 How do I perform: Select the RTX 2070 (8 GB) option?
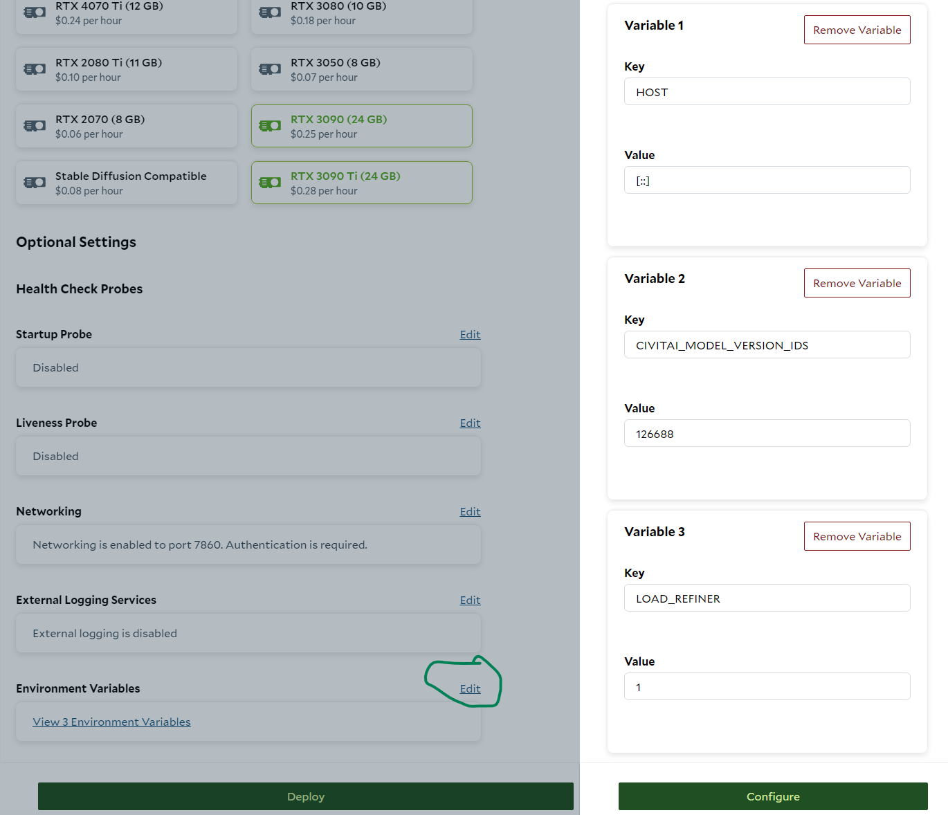coord(127,126)
